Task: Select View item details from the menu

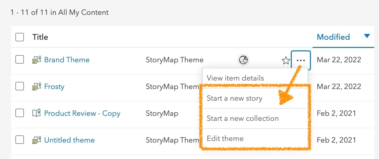Action: coord(235,78)
